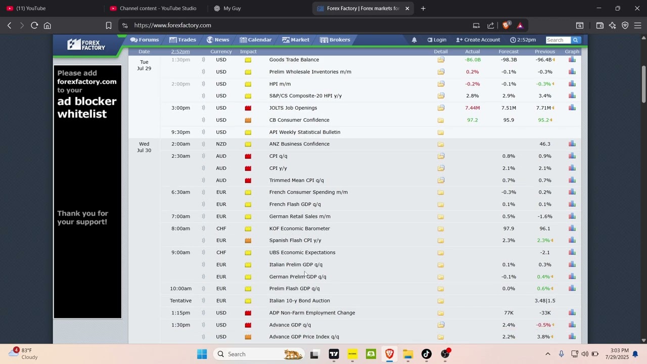Viewport: 647px width, 364px height.
Task: Show graph for ANZ Business Confidence
Action: coord(572,144)
